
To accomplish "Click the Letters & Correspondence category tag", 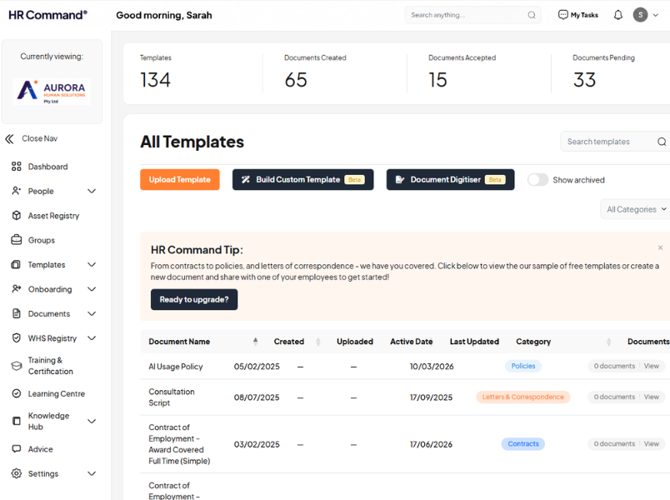I will pyautogui.click(x=523, y=397).
